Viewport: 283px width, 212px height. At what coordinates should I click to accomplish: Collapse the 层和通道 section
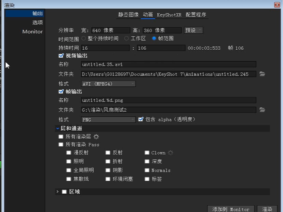[x=57, y=129]
